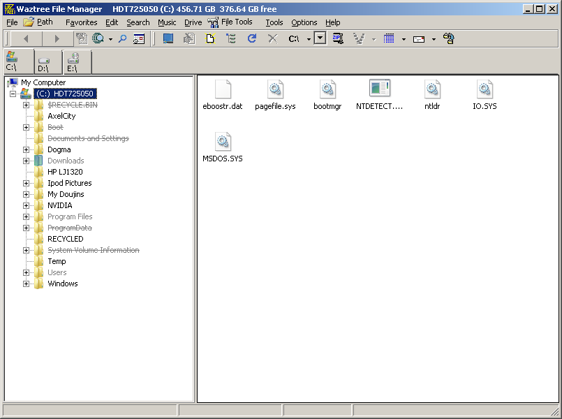Select the RECYCLED folder in tree
Image resolution: width=562 pixels, height=419 pixels.
(65, 239)
